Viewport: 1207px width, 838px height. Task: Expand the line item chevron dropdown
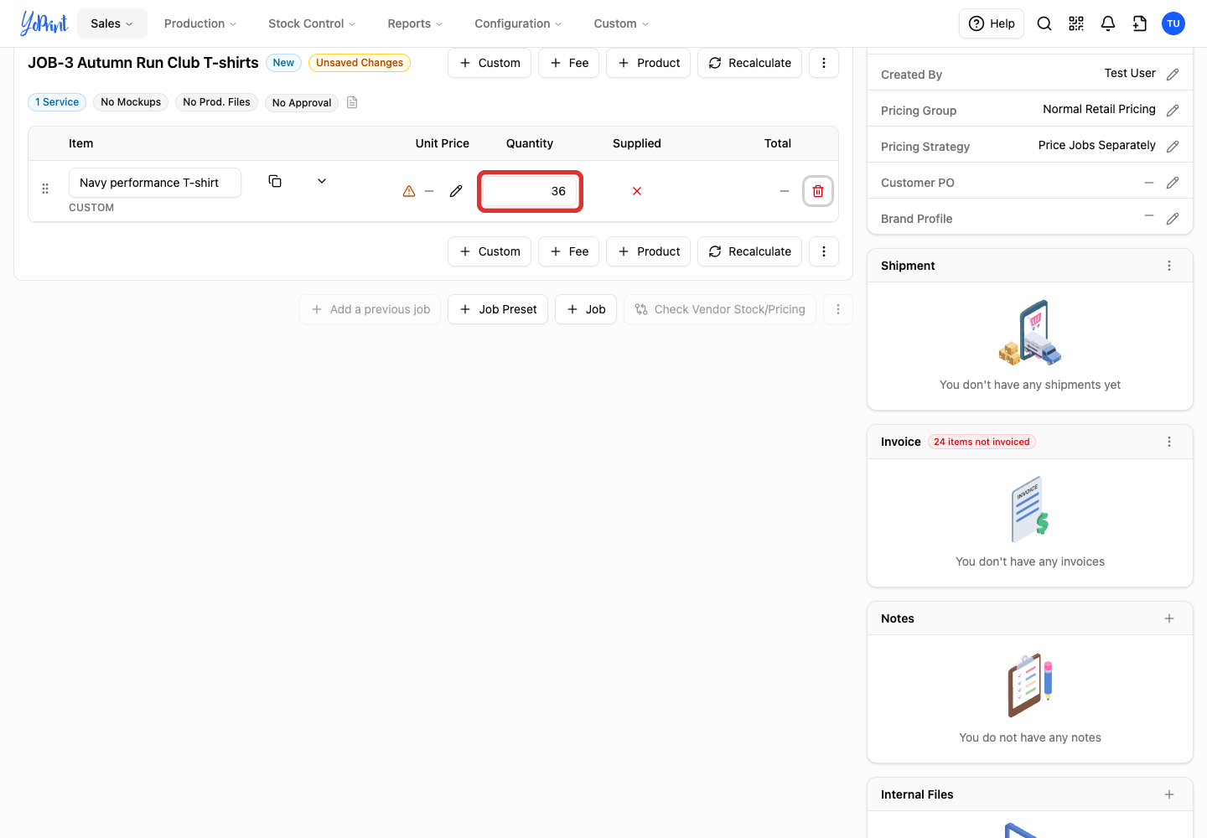322,181
